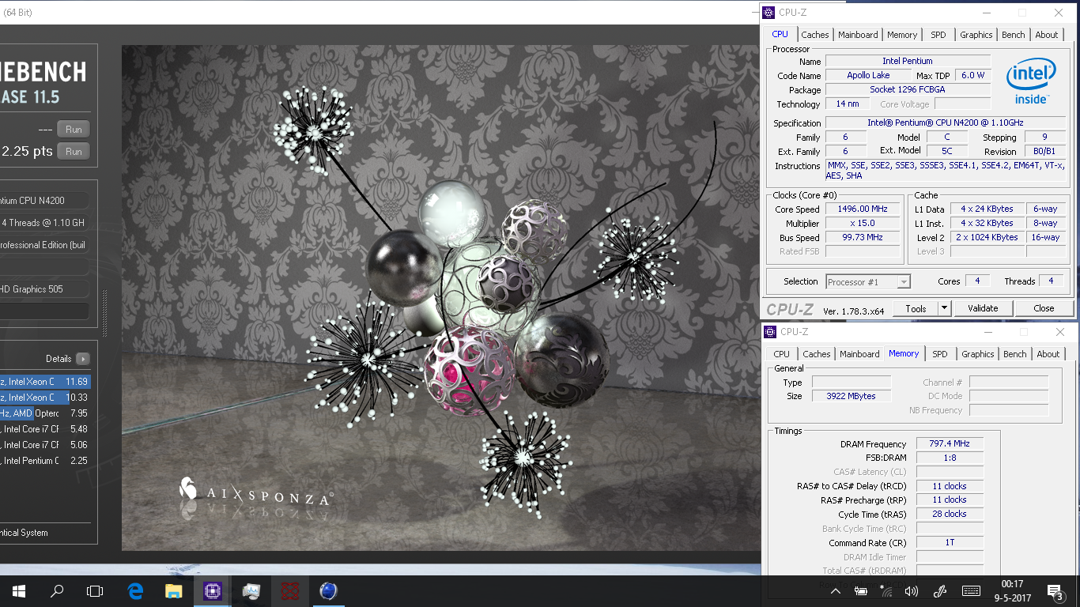
Task: Select the Intel Core i7 5.06 row
Action: [x=44, y=445]
